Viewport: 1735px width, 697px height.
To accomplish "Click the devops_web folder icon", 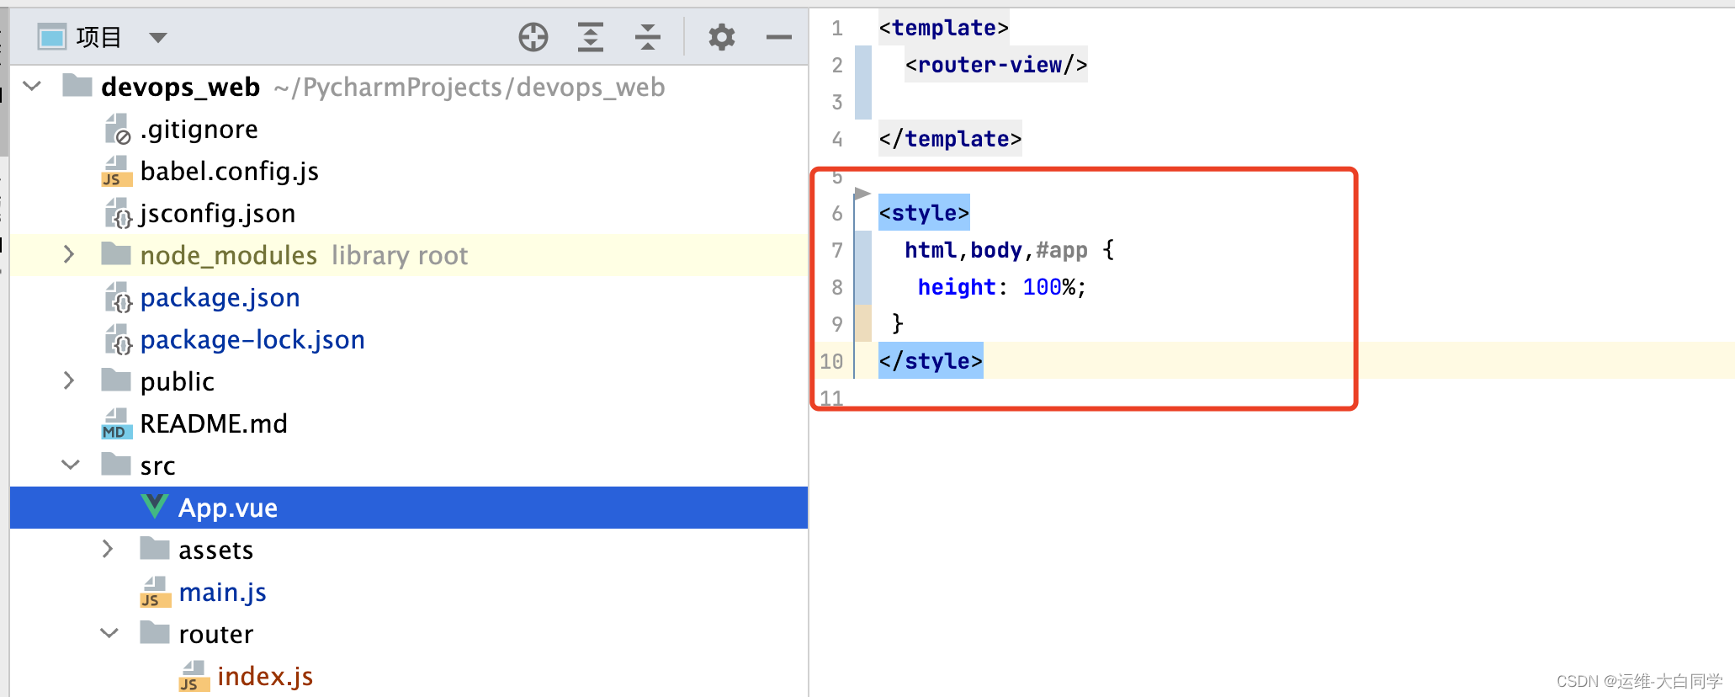I will point(77,85).
